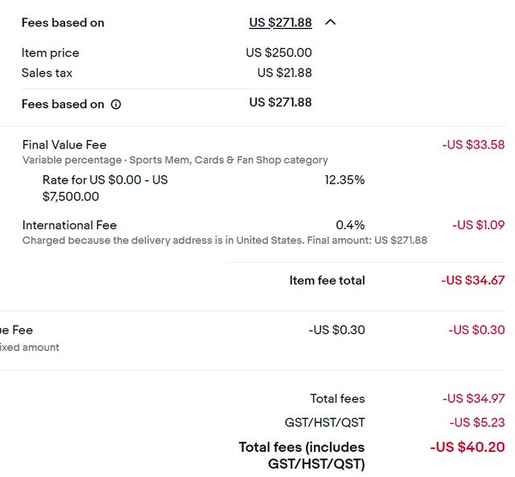Open the underlined US $271.88 link
Screen dimensions: 515x477
(x=280, y=23)
